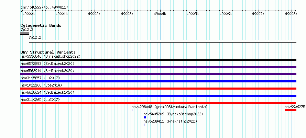Click the black nsv5556846 variant bar
The width and height of the screenshot is (306, 138).
click(x=158, y=60)
